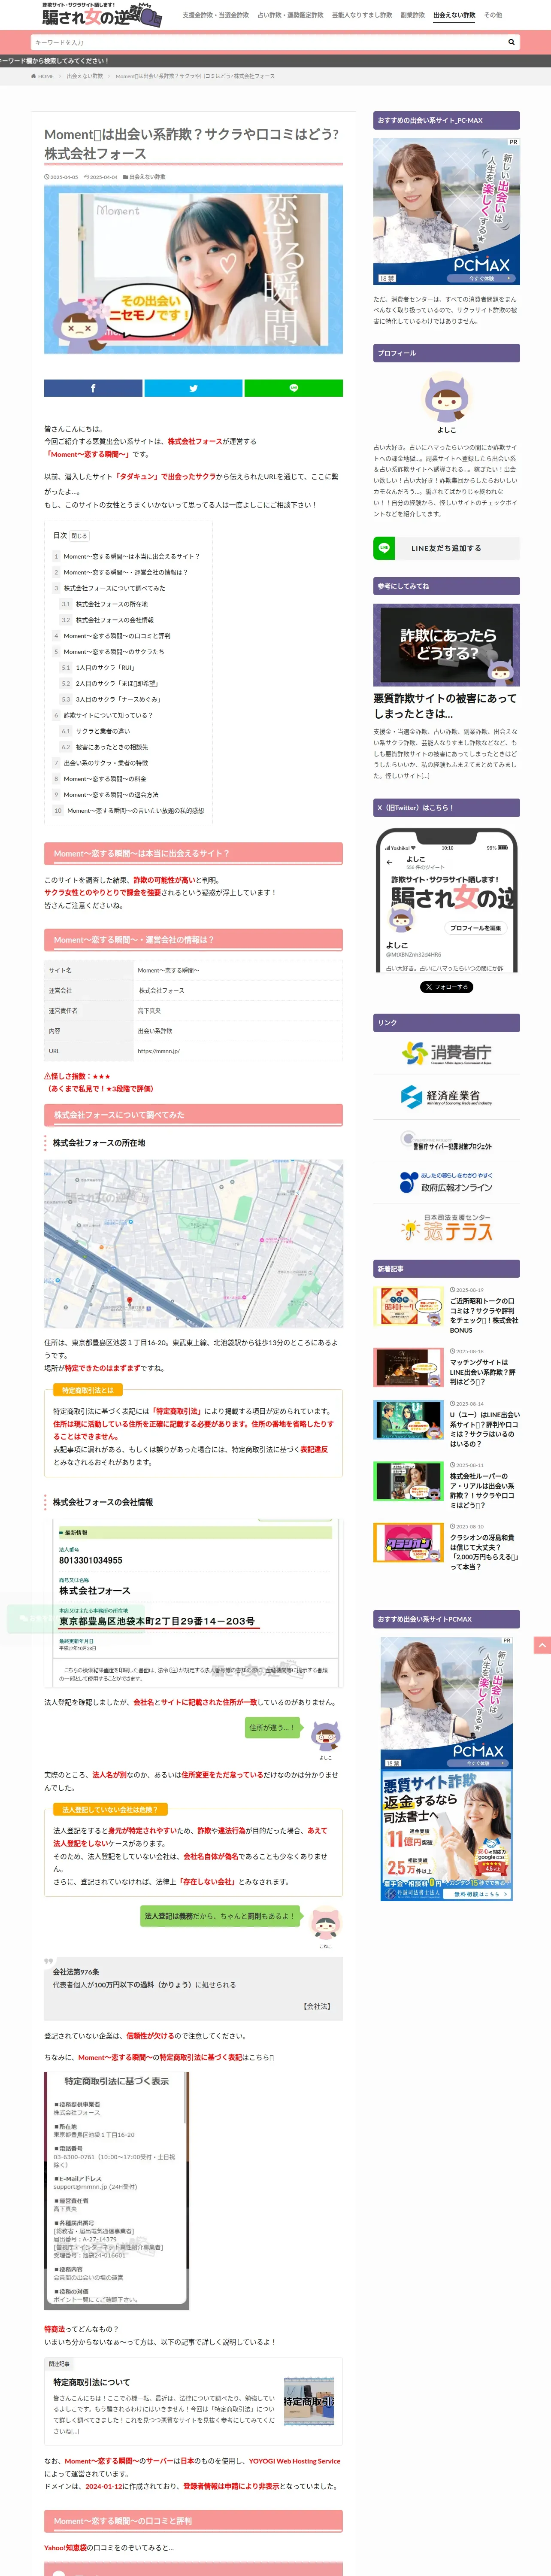Screen dimensions: 551x2576
Task: Jump to TOC 5.1 1人目のサクラ「RUI」
Action: coord(105,667)
